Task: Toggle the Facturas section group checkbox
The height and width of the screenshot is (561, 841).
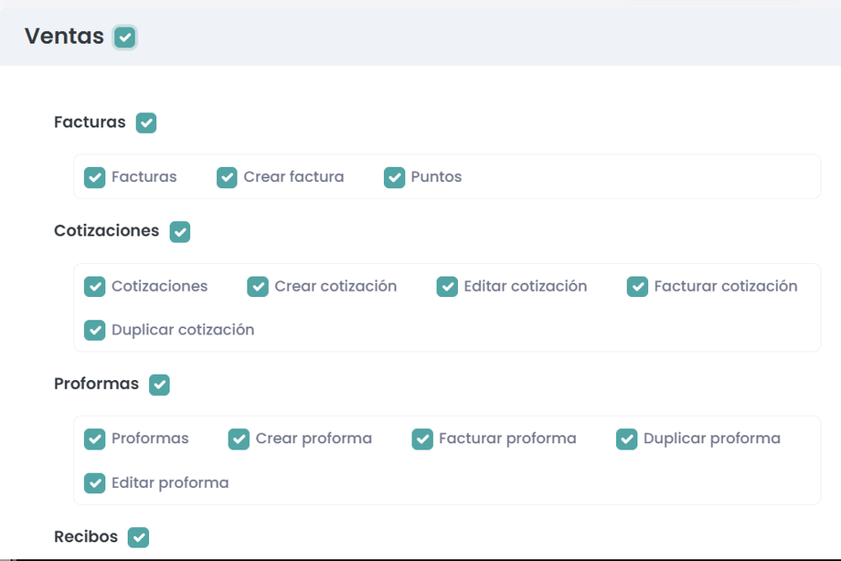Action: pos(146,122)
